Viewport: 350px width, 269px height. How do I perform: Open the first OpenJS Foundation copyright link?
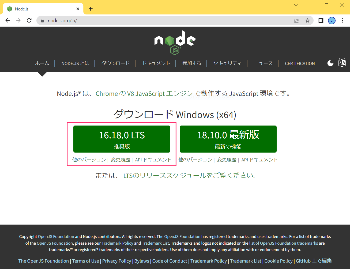(x=56, y=237)
